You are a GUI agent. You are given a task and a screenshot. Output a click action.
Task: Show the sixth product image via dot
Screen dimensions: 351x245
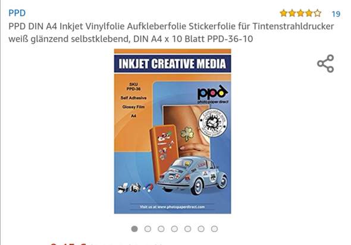[201, 229]
